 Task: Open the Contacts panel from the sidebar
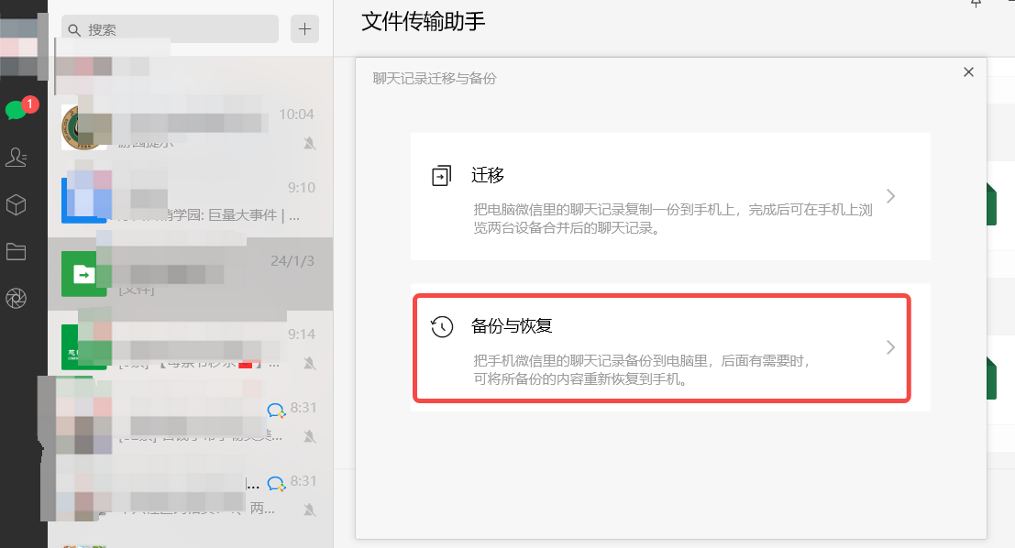pyautogui.click(x=17, y=157)
